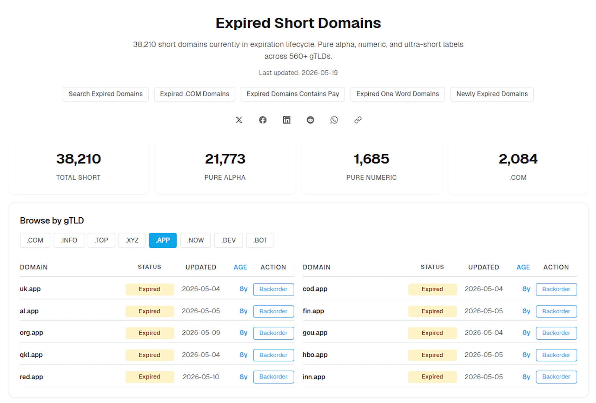Share page on LinkedIn

coord(286,120)
